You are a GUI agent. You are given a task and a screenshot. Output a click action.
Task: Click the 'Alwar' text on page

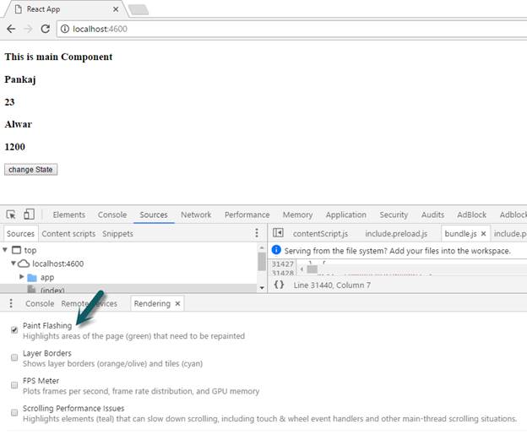point(18,124)
